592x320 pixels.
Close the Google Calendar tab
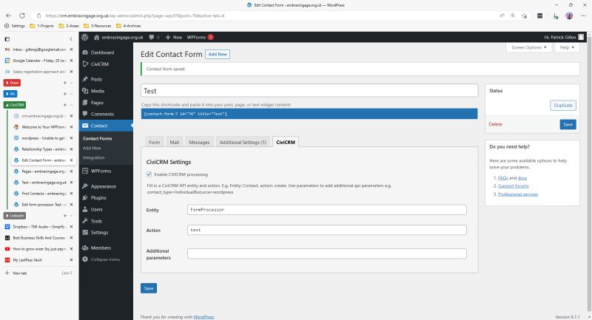[71, 61]
